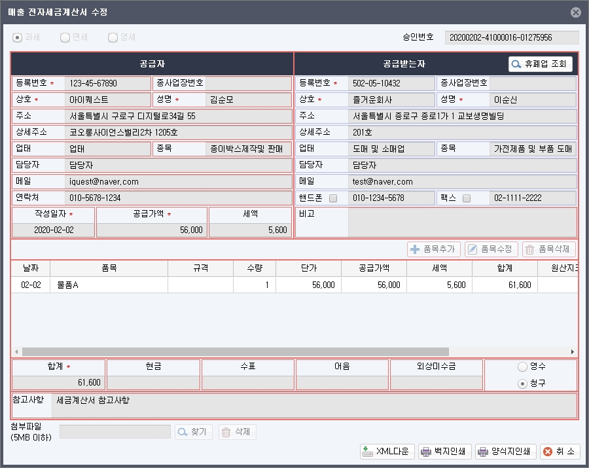
Task: Select the 면세 radio option
Action: [x=65, y=37]
